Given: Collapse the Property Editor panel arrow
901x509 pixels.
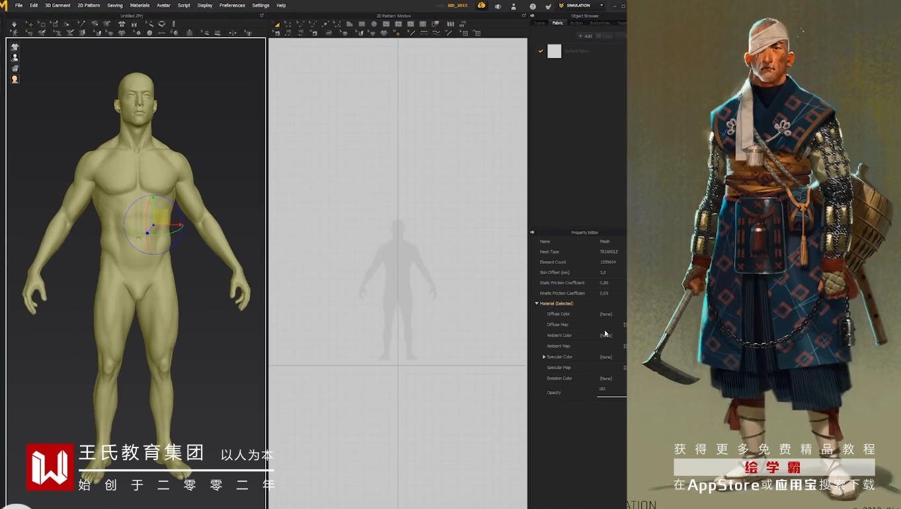Looking at the screenshot, I should click(x=532, y=232).
